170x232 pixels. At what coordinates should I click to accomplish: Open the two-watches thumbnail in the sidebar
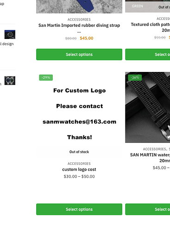[10, 80]
